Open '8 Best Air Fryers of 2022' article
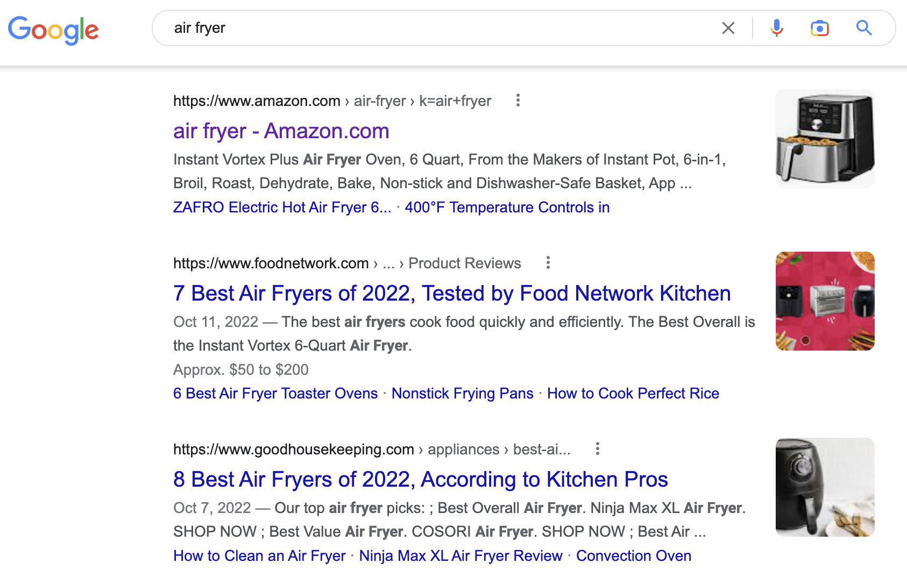907x584 pixels. tap(420, 479)
